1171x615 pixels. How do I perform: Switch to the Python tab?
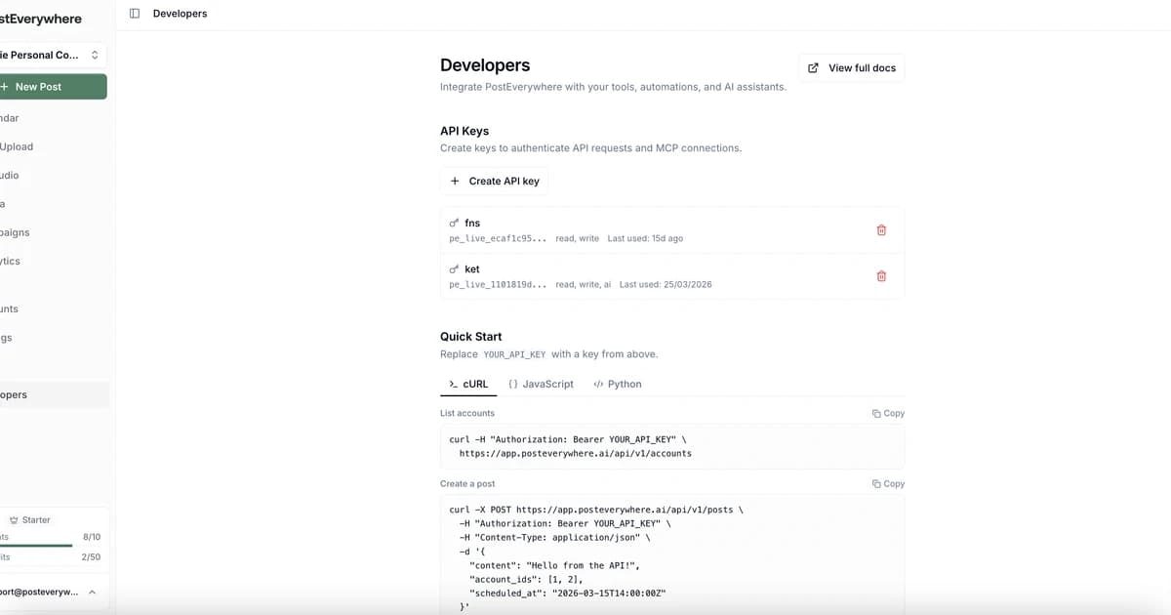coord(617,384)
